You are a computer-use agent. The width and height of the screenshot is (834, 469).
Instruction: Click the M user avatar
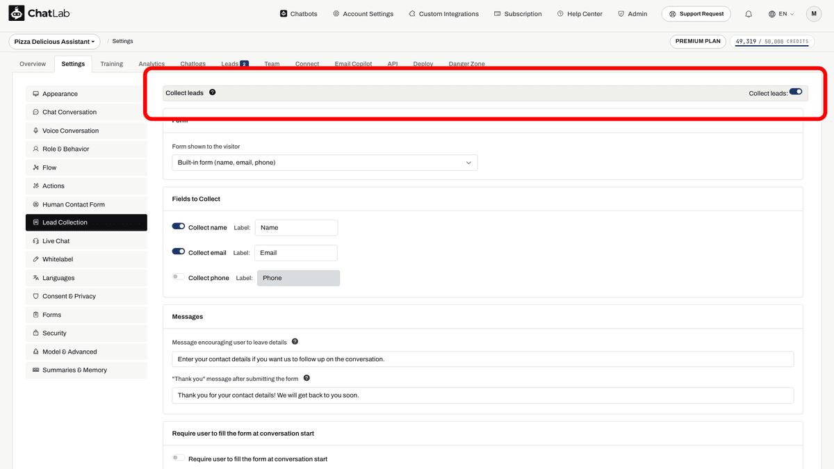click(814, 14)
